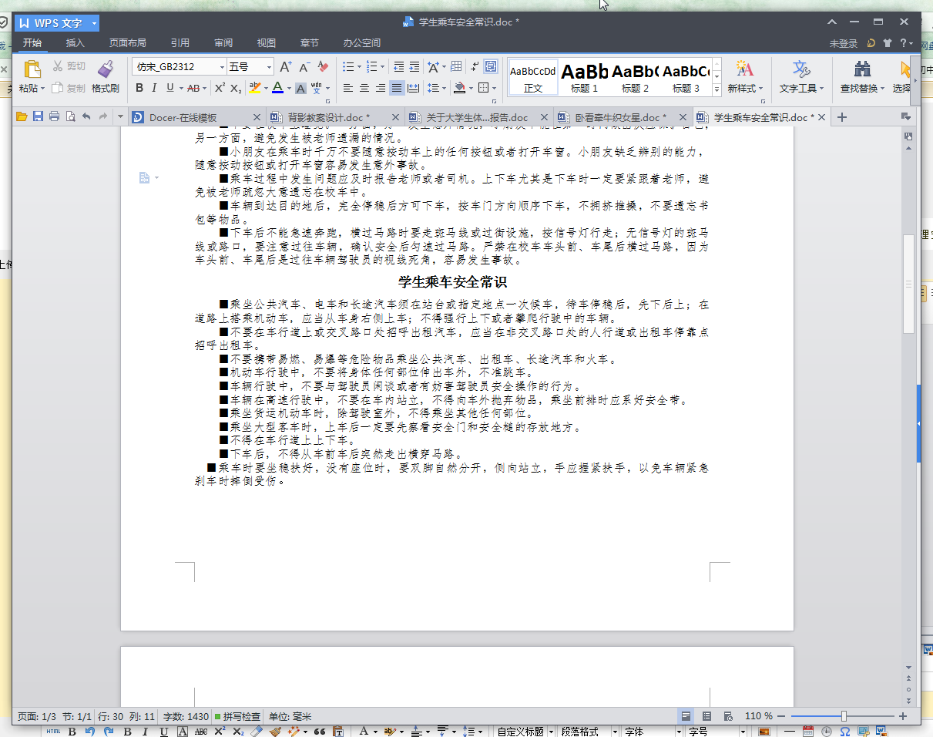Screen dimensions: 933x737
Task: Open the Select (选择) dropdown
Action: pyautogui.click(x=903, y=89)
